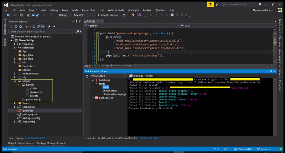This screenshot has height=153, width=285.
Task: Click the Undo toolbar icon
Action: click(44, 15)
